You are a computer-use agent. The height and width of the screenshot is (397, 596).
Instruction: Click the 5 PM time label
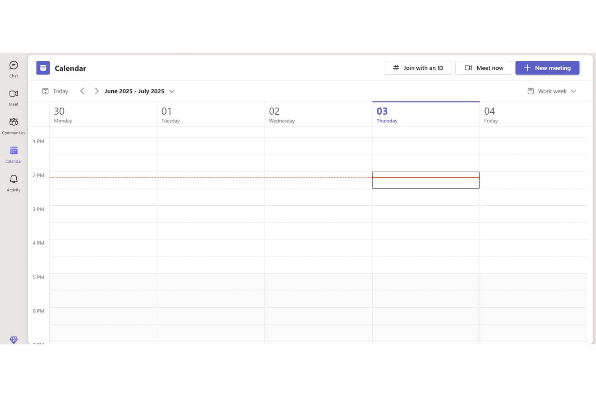pyautogui.click(x=39, y=277)
